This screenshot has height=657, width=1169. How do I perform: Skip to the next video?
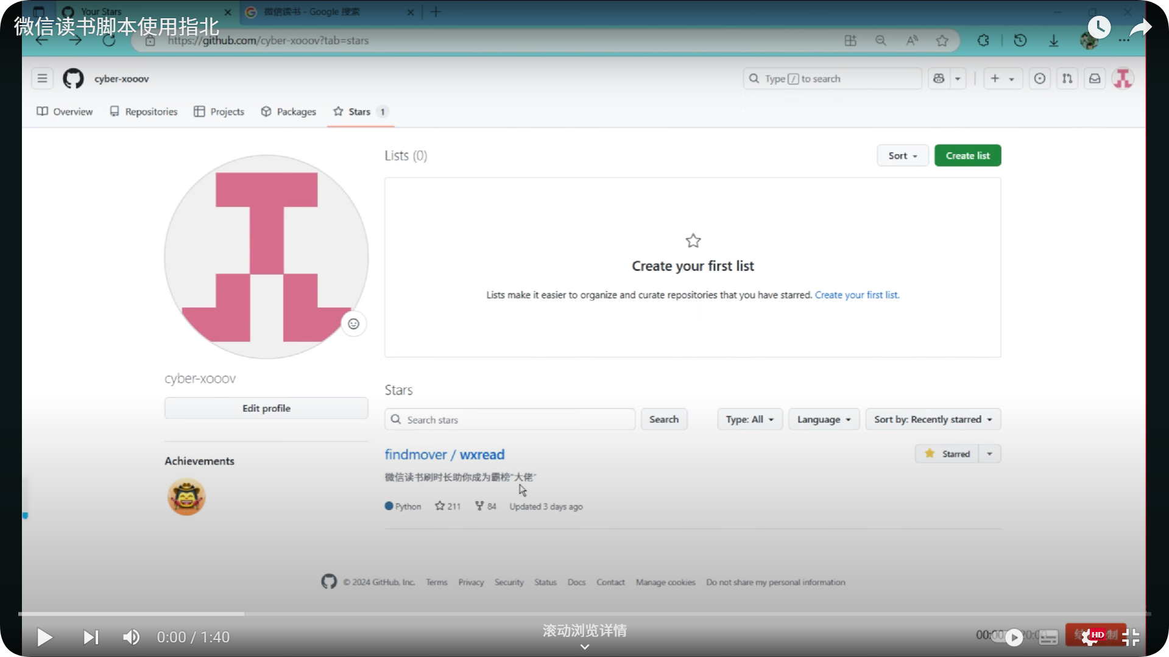click(x=91, y=638)
